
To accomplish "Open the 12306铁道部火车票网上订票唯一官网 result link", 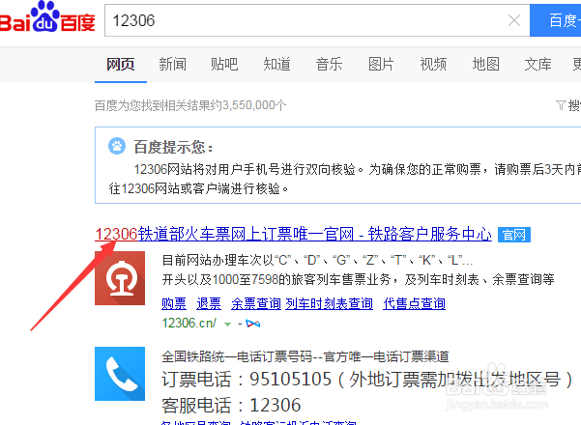I will click(x=293, y=235).
